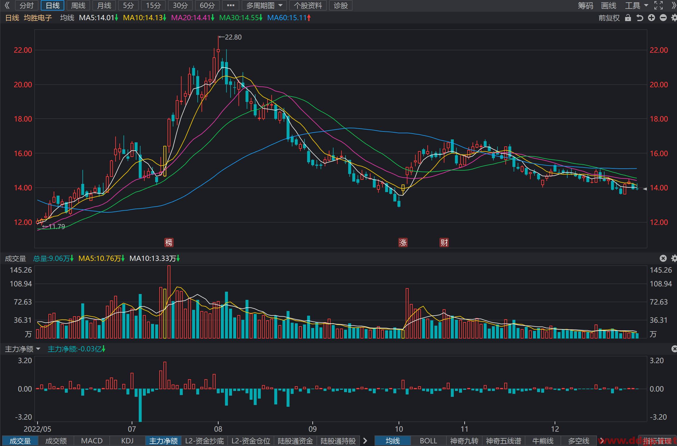Enter fullscreen with the expand arrows icon

[x=659, y=5]
